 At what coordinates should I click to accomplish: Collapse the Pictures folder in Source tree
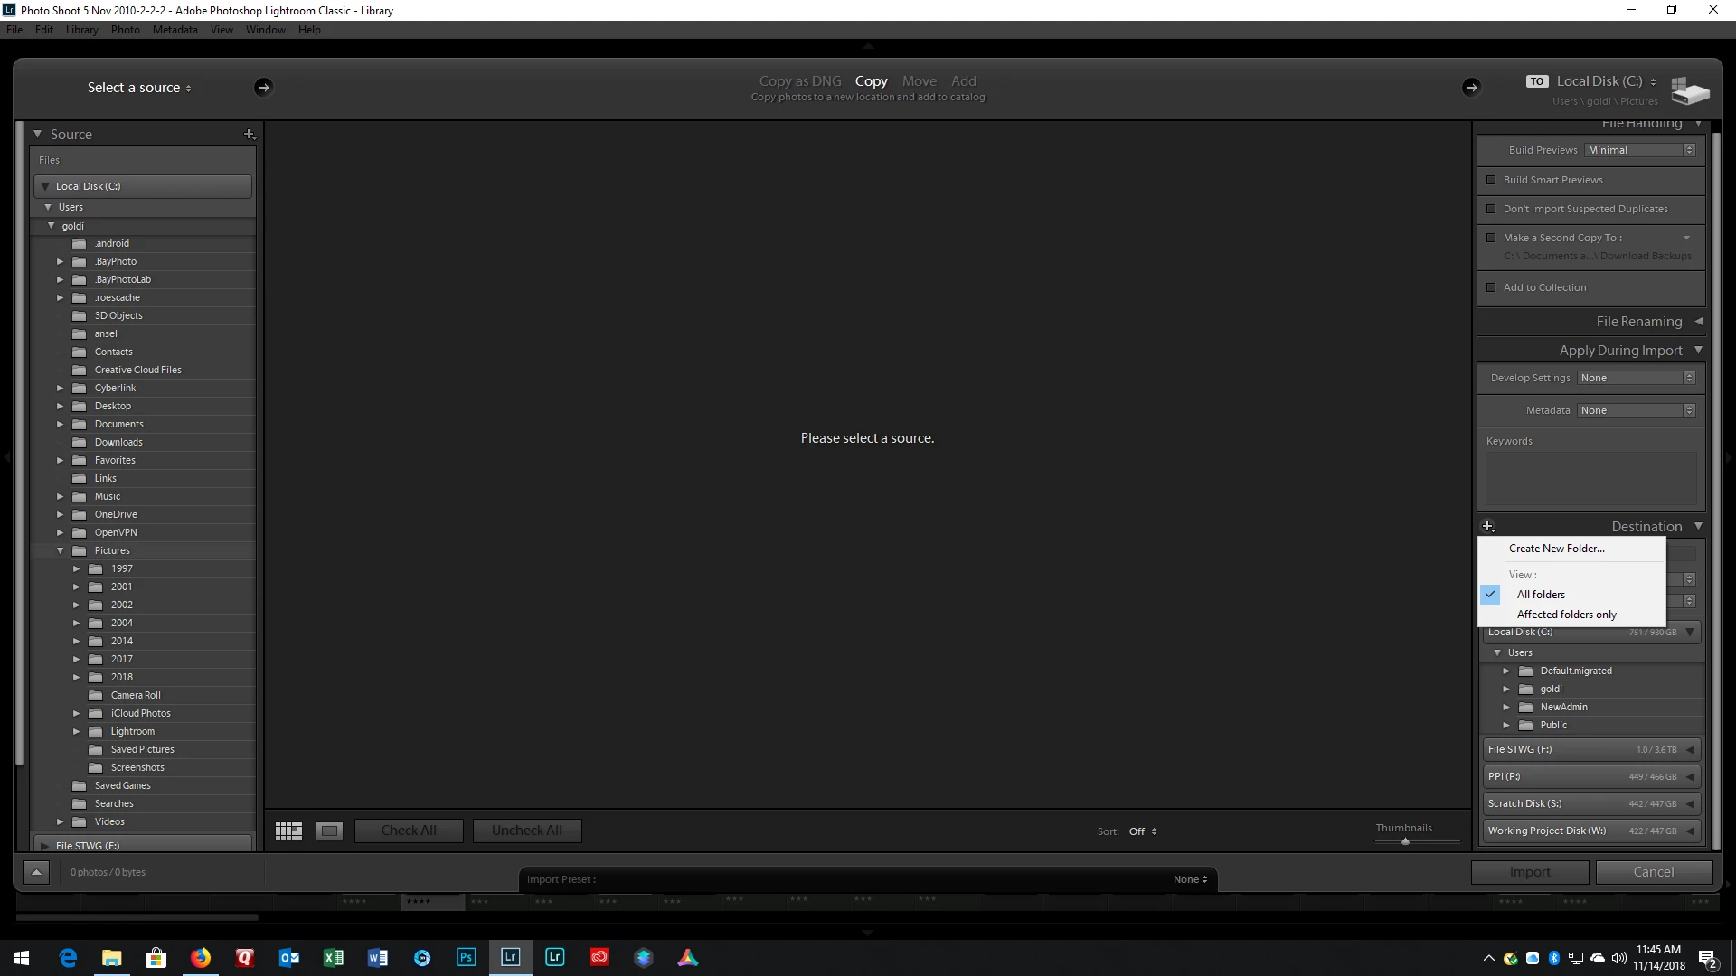(61, 550)
